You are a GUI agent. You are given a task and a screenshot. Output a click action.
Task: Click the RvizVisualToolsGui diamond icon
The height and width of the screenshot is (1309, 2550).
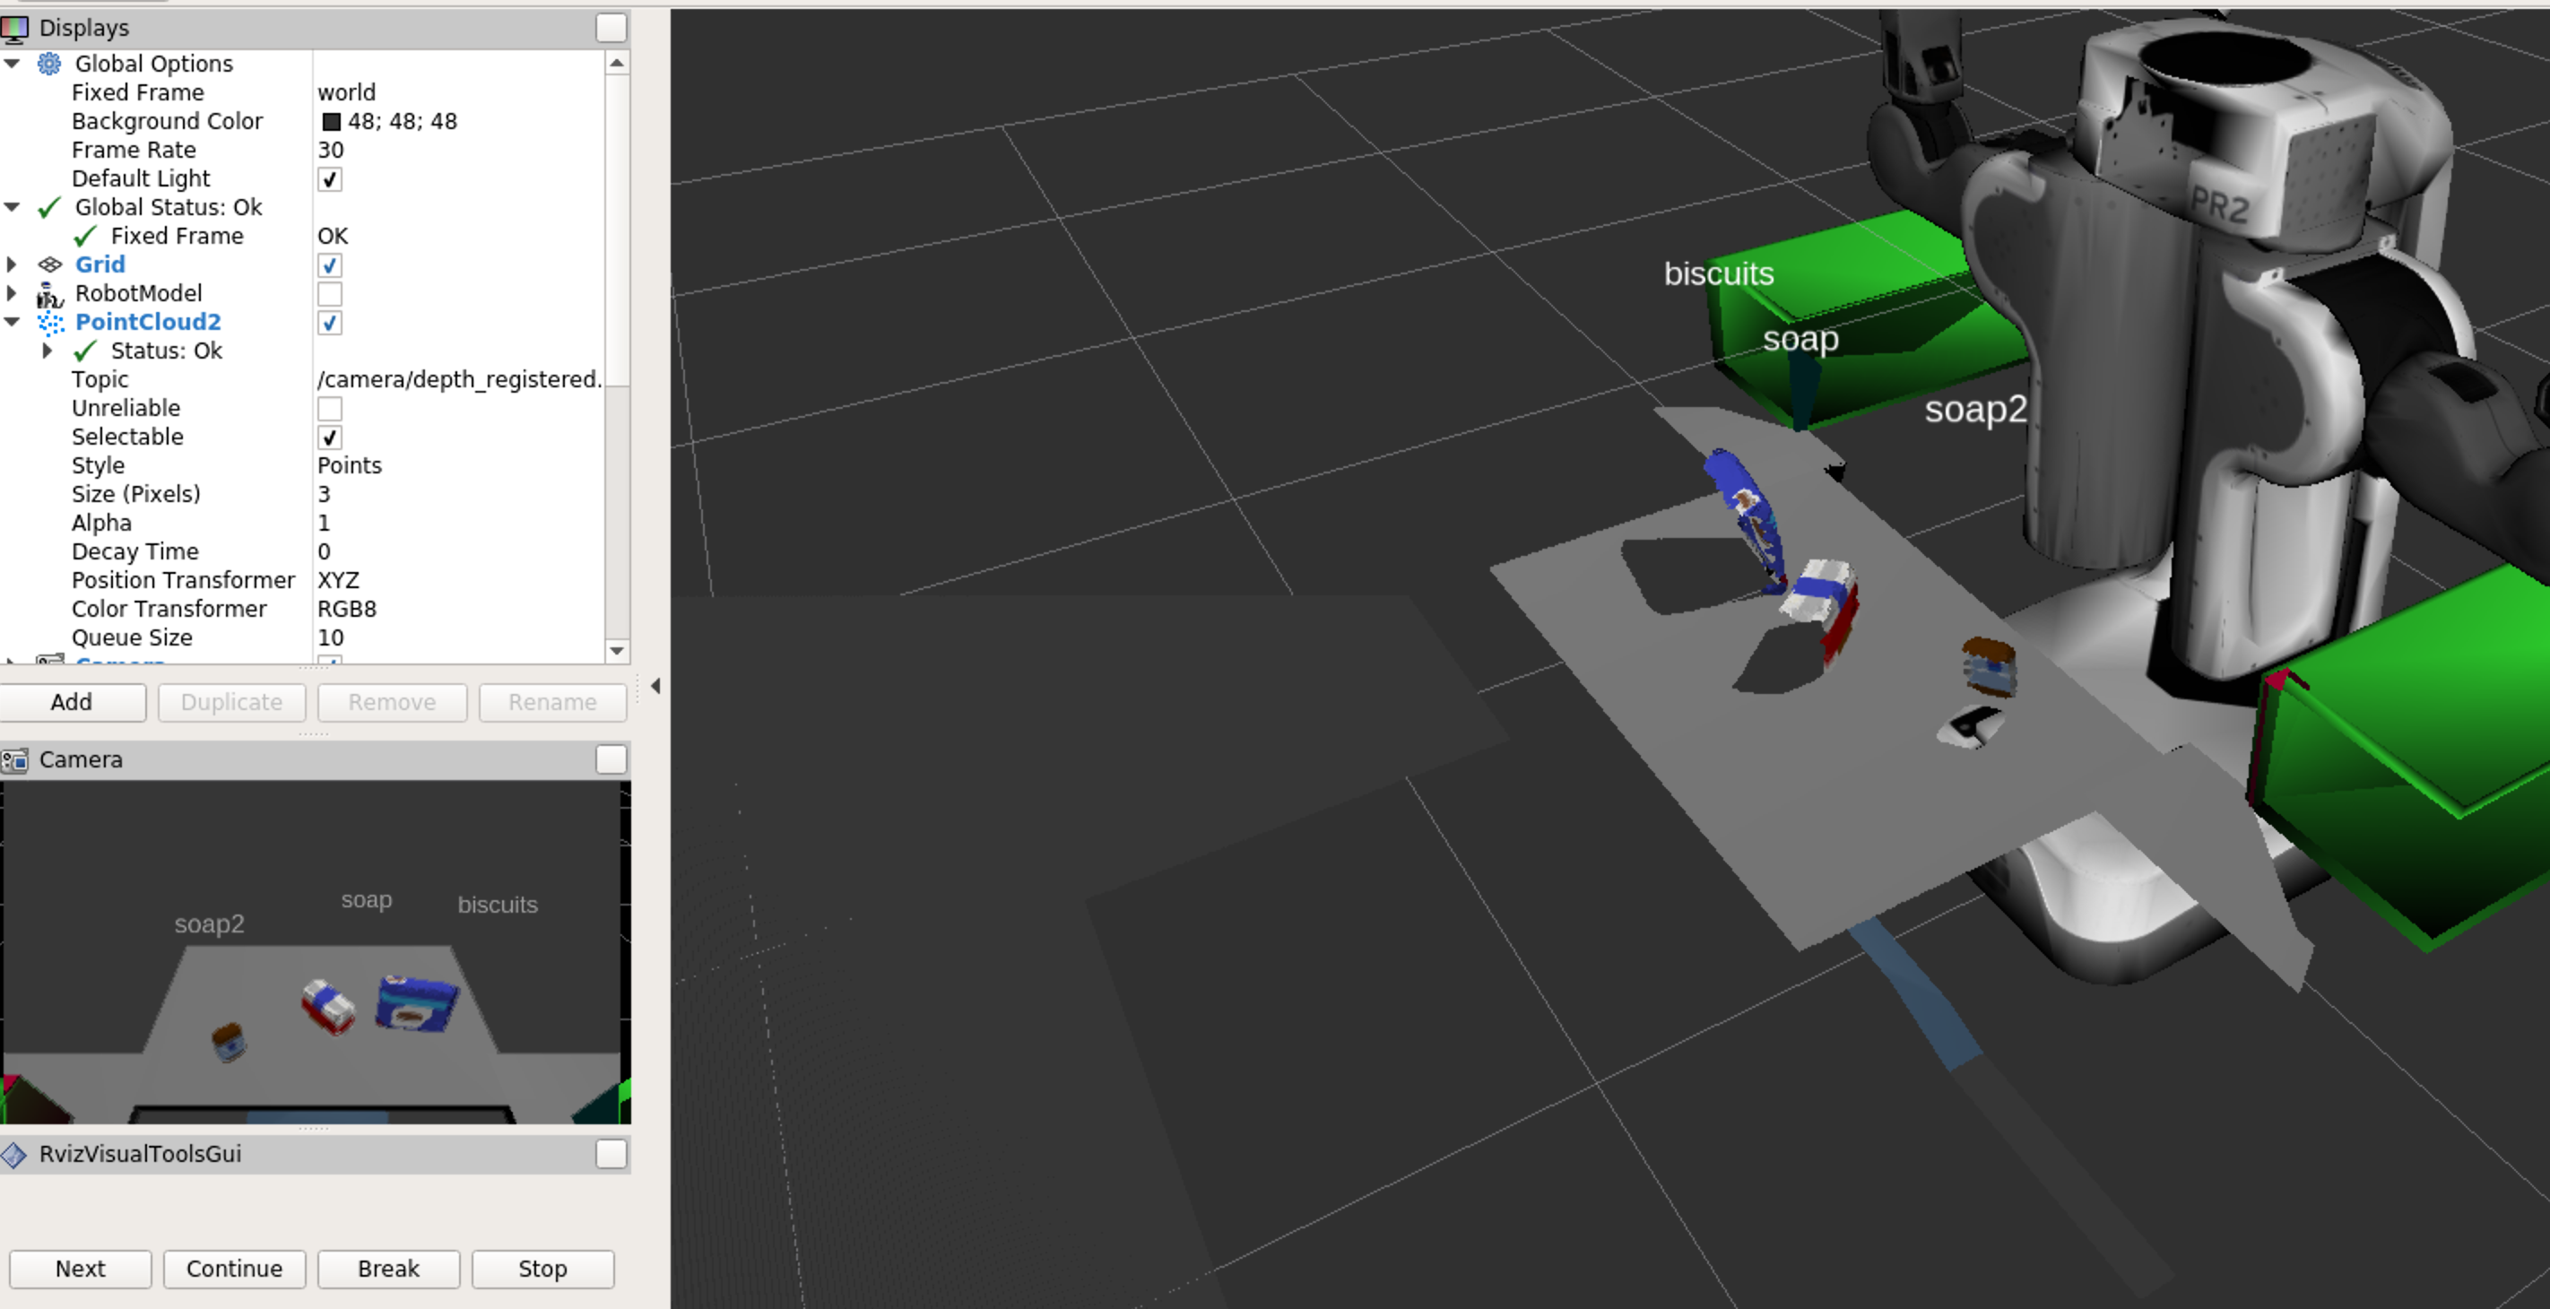(13, 1155)
